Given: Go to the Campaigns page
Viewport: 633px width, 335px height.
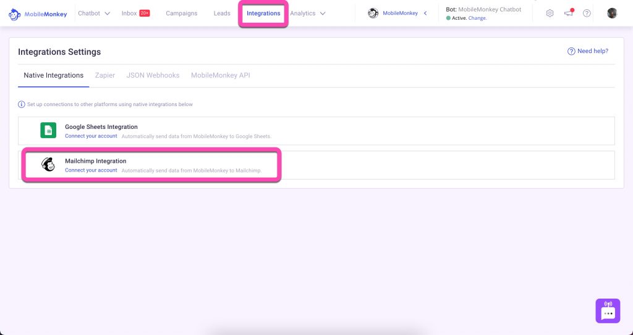Looking at the screenshot, I should click(182, 14).
